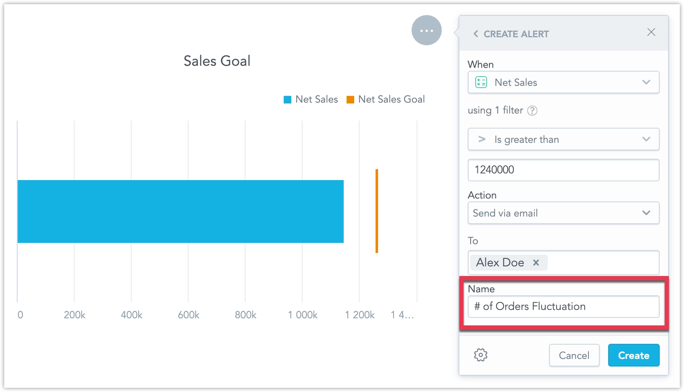Viewport: 684px width, 392px height.
Task: Click the metric icon next to Net Sales
Action: pos(481,82)
